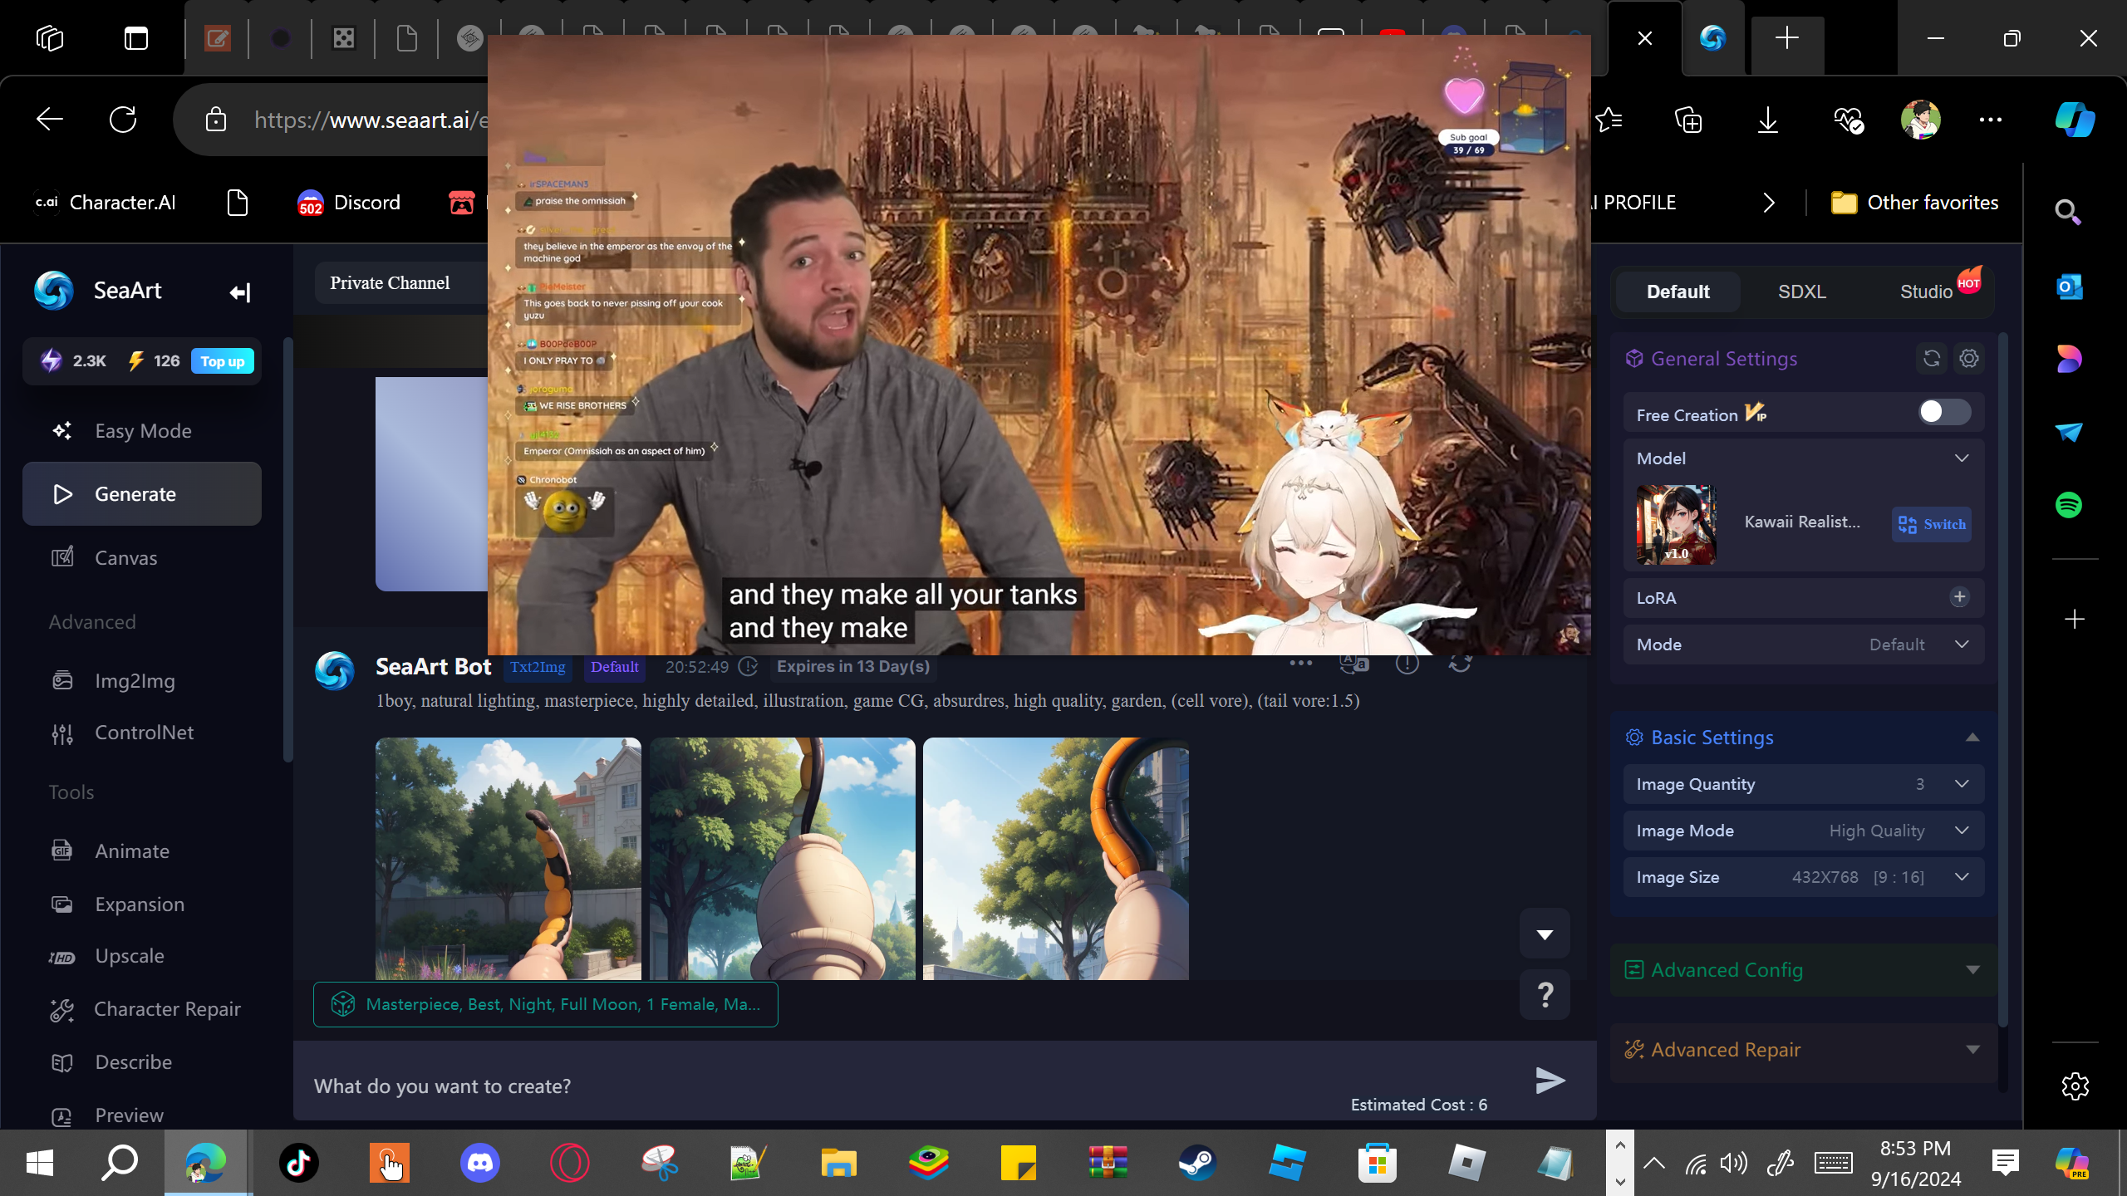Click the browser back arrow

coord(50,120)
